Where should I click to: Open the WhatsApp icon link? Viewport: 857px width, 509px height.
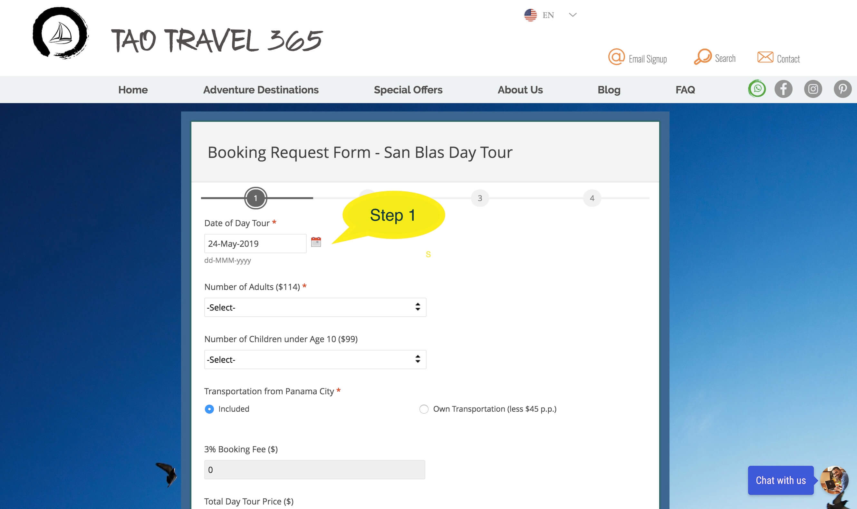tap(756, 89)
